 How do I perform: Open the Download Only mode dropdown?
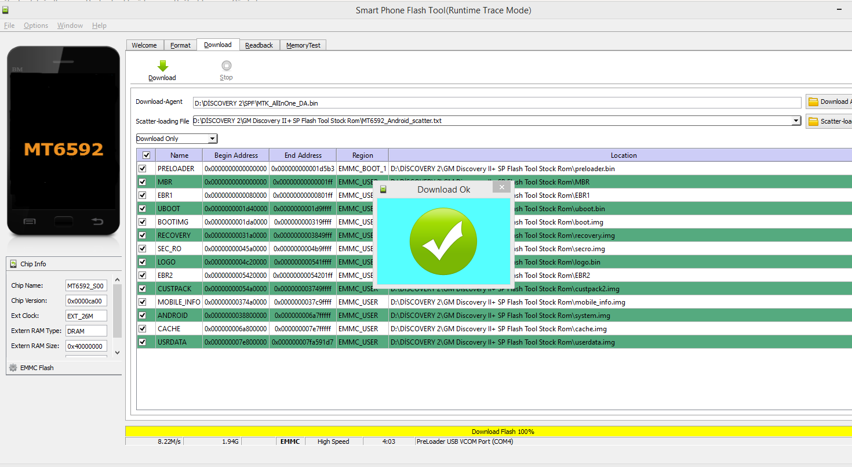[212, 139]
